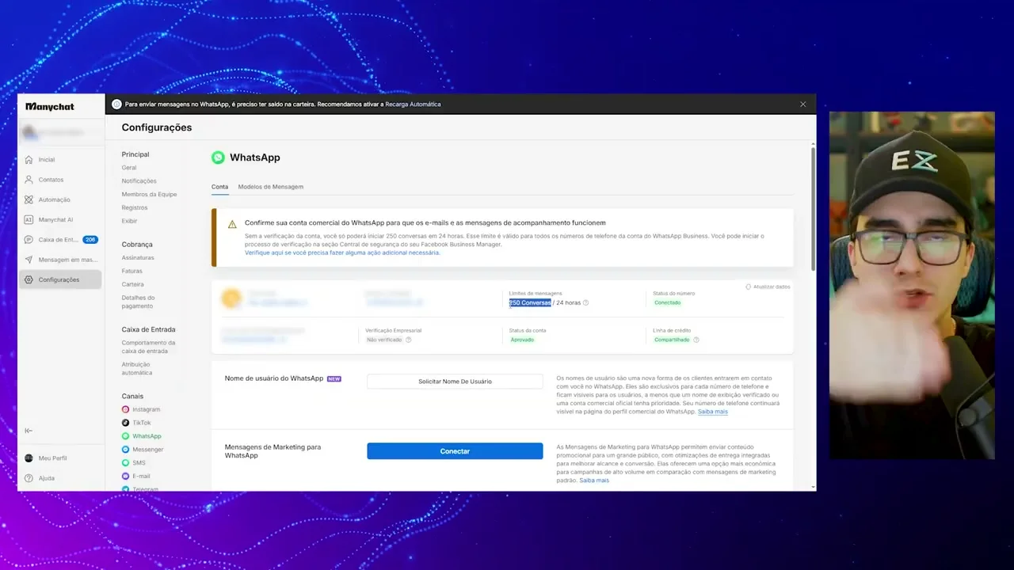
Task: Select the Instagram channel icon
Action: (x=125, y=409)
